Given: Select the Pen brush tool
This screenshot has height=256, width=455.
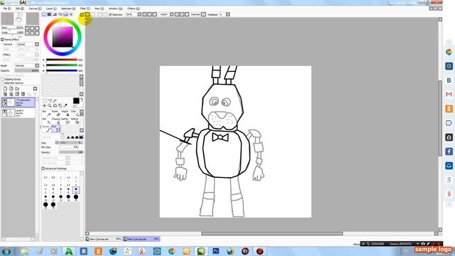Looking at the screenshot, I should click(46, 114).
